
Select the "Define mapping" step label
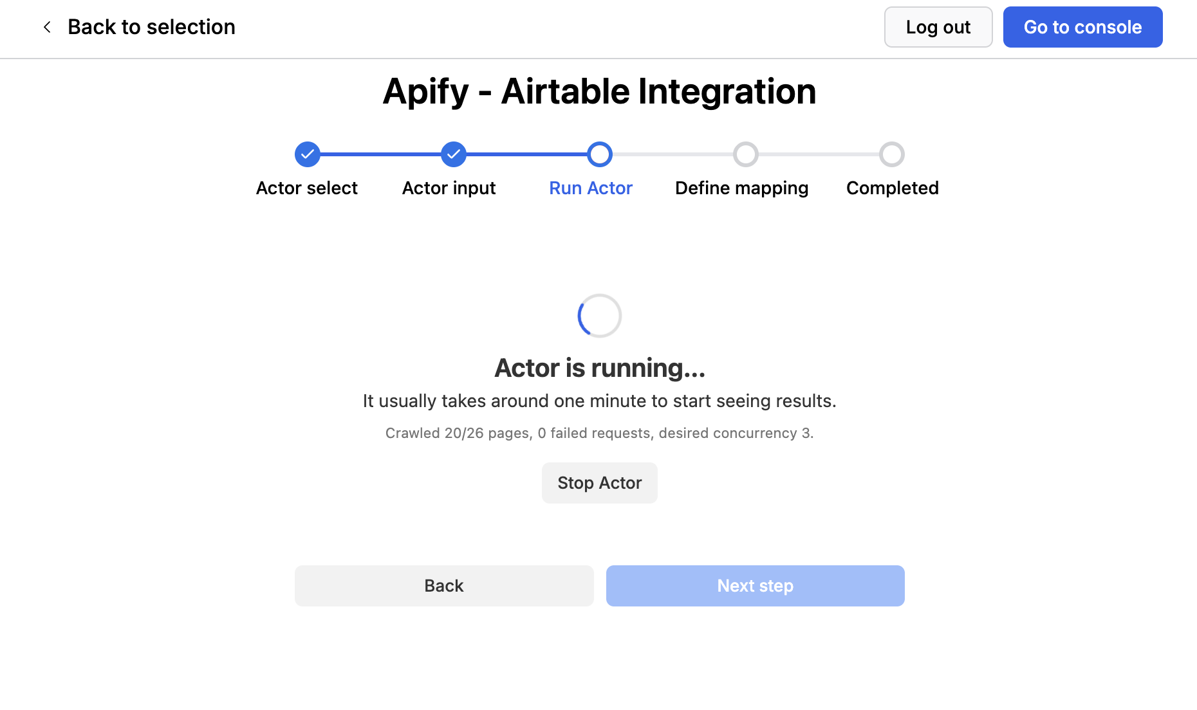click(741, 188)
